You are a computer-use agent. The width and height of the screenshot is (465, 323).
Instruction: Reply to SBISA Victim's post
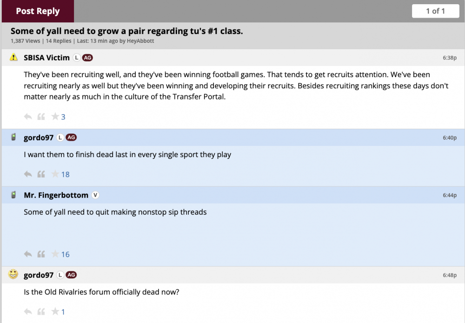click(x=28, y=117)
